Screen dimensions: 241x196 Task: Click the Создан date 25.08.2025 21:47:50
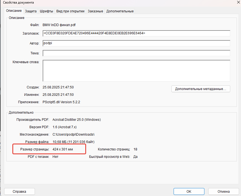[x=58, y=87]
